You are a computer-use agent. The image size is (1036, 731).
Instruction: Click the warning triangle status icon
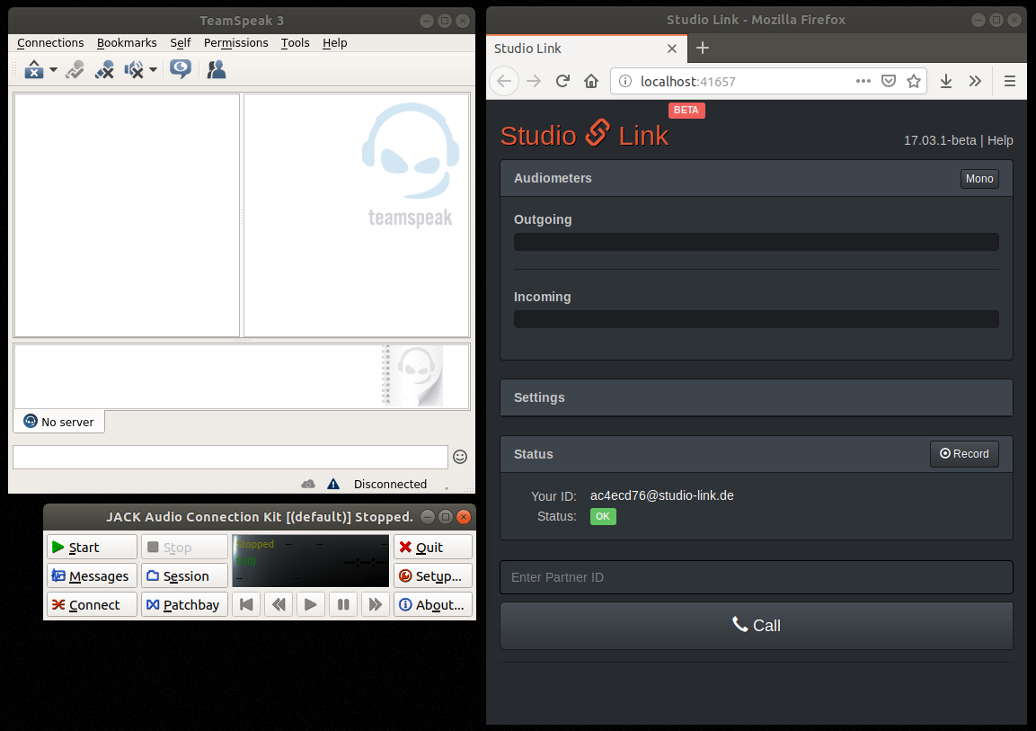(333, 484)
